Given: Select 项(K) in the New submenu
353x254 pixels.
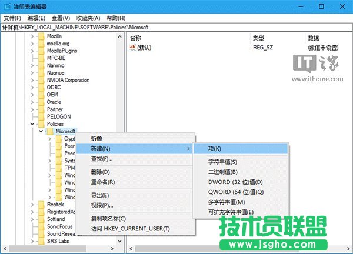Looking at the screenshot, I should 241,149.
